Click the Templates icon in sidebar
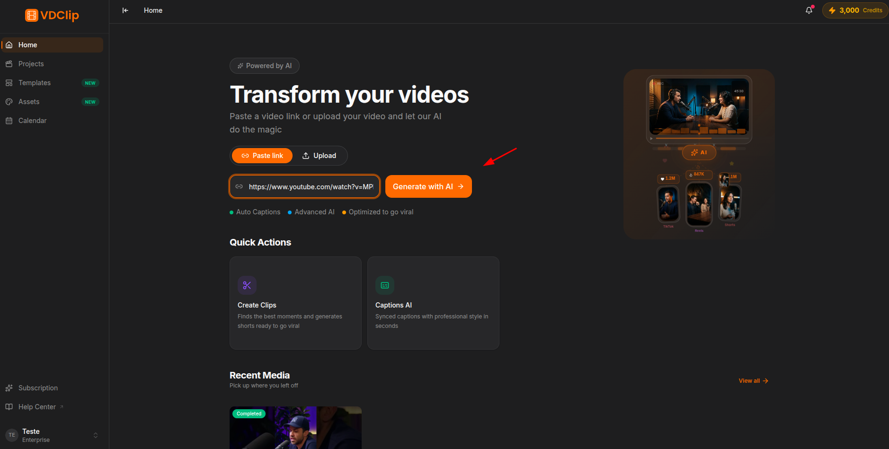Image resolution: width=889 pixels, height=449 pixels. (9, 83)
